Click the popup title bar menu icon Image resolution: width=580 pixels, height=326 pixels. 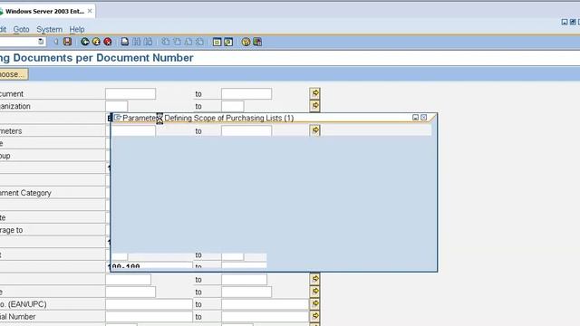coord(117,118)
